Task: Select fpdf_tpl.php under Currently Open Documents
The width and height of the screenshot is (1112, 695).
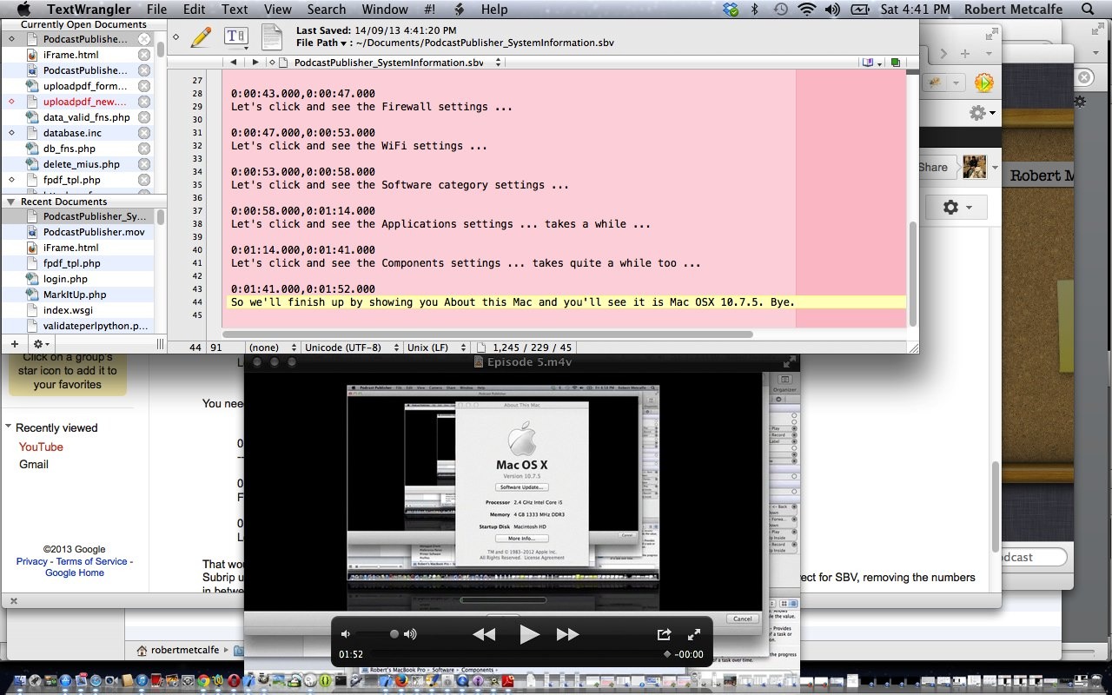Action: pos(71,180)
